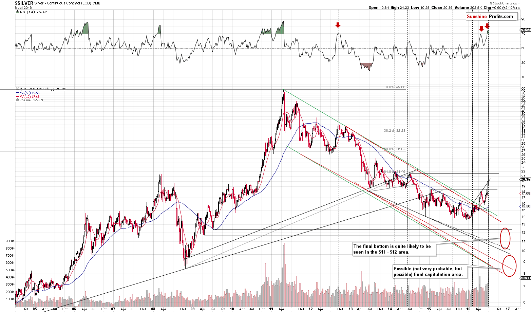Click the RSI axis level 90
The width and height of the screenshot is (531, 312).
click(524, 19)
